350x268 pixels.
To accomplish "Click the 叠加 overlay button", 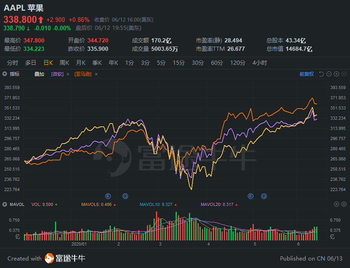I will pos(39,74).
